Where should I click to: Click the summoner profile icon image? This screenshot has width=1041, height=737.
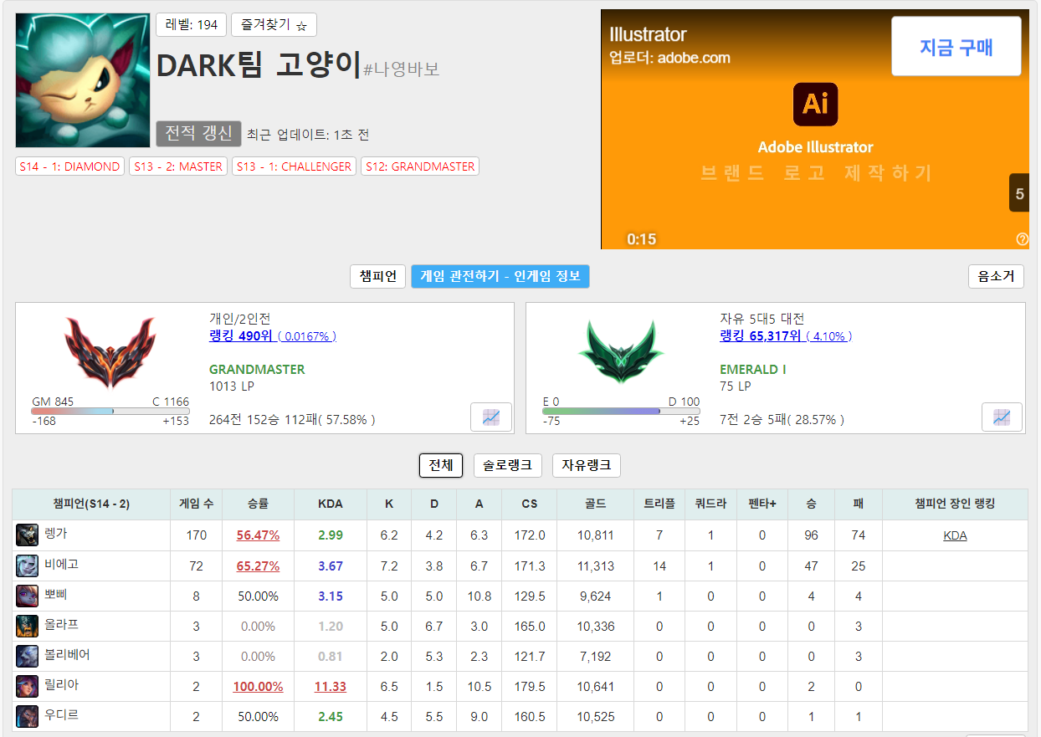pos(83,80)
